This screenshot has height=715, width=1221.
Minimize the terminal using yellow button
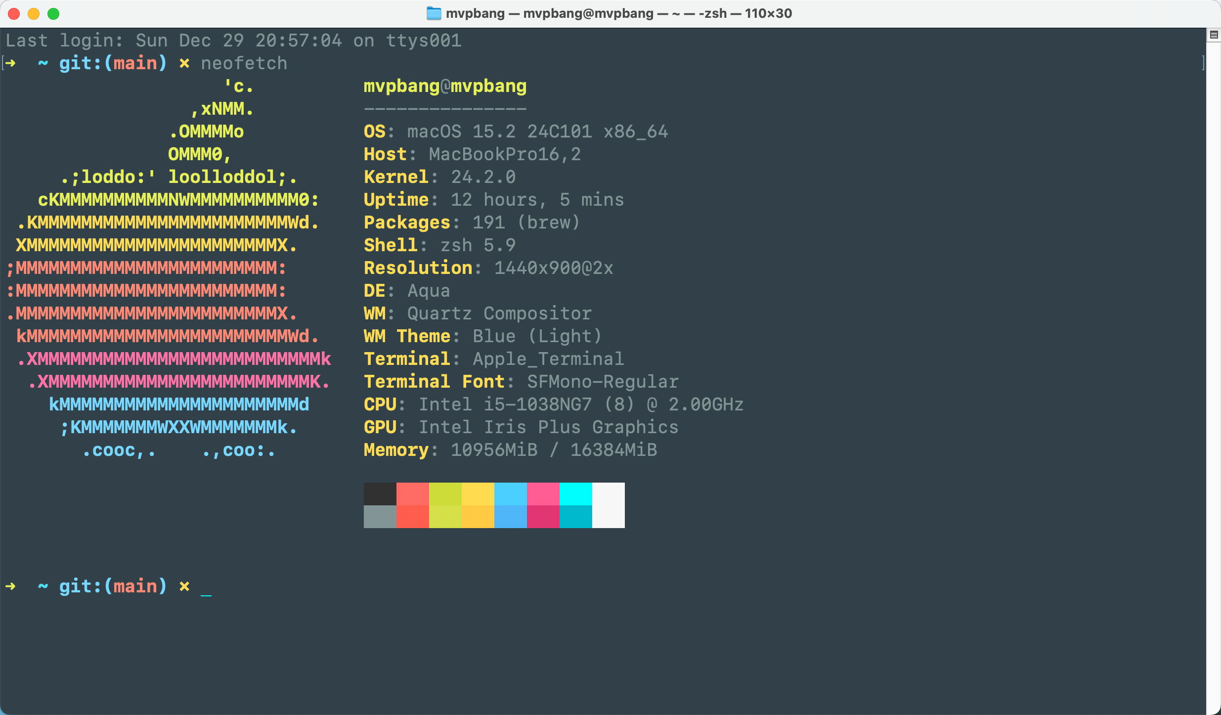coord(34,14)
